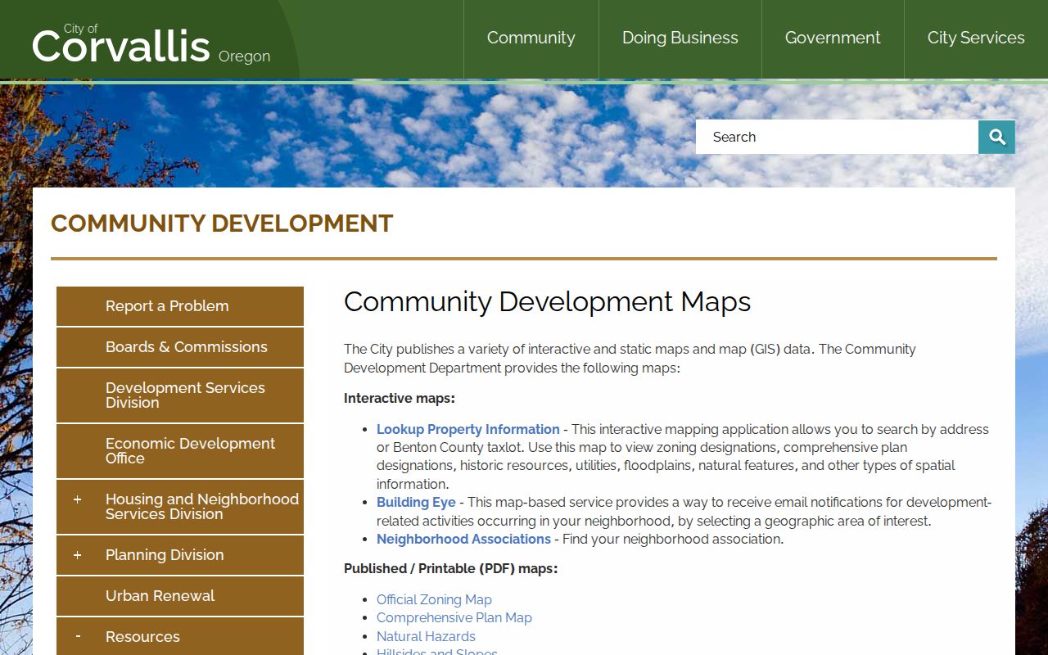Open the City Services menu
Screen dimensions: 1048x655
pos(976,38)
